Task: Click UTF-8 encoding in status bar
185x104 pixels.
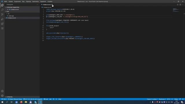Action: coord(169,99)
